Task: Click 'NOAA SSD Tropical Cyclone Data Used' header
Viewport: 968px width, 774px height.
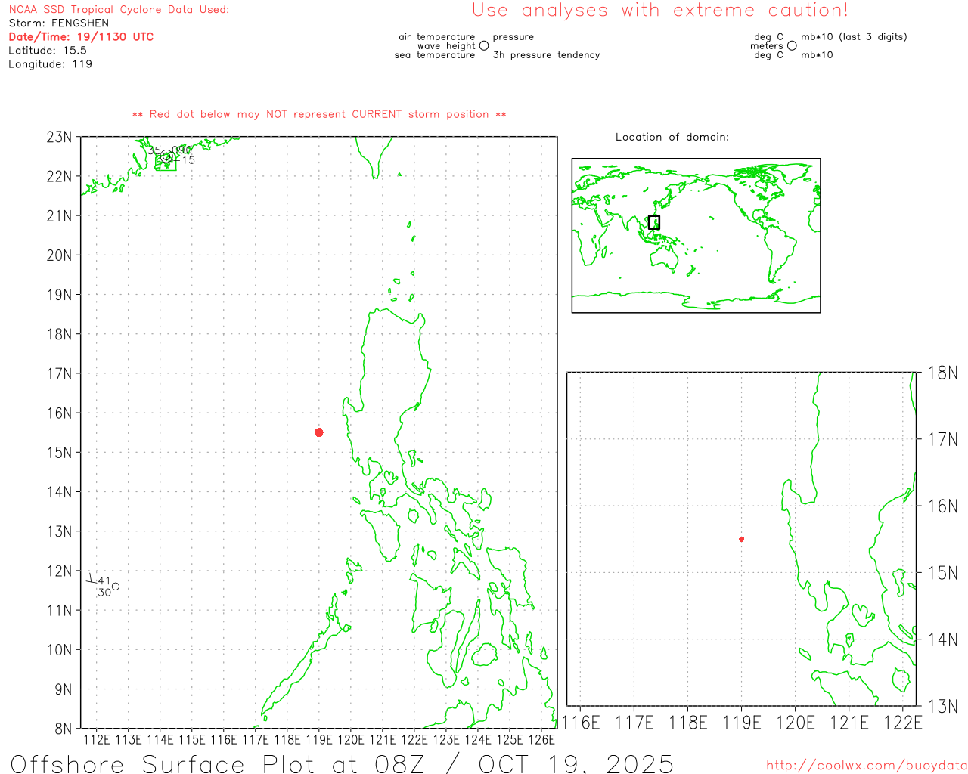Action: (119, 9)
